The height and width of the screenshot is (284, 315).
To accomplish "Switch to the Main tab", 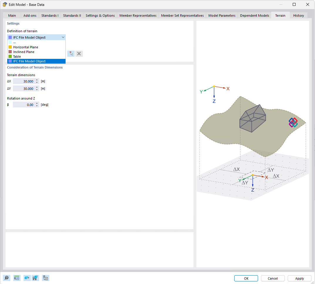I will (x=12, y=16).
